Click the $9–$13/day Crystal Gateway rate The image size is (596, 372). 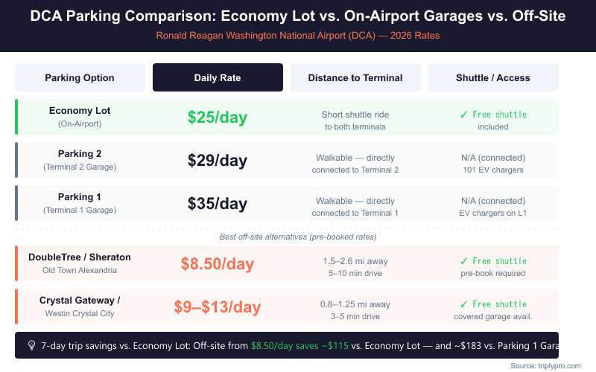[218, 307]
